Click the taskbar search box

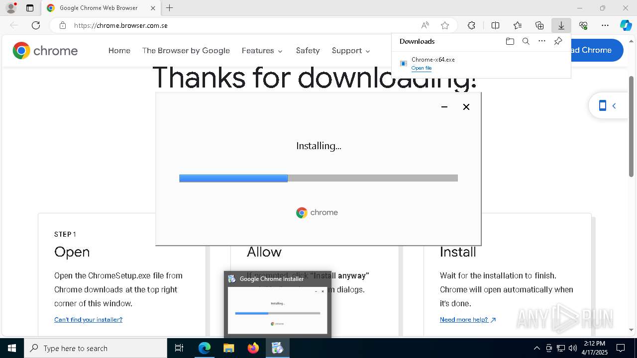pyautogui.click(x=96, y=348)
